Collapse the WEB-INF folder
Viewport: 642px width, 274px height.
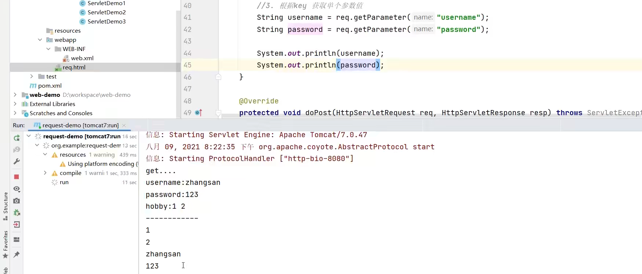point(48,49)
